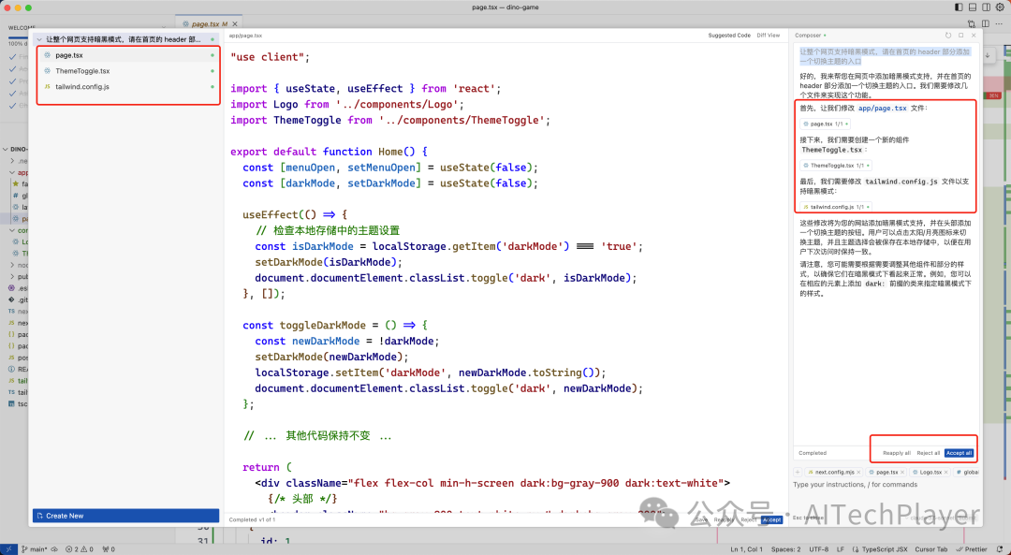This screenshot has width=1011, height=555.
Task: Click the Reject all button
Action: 928,453
